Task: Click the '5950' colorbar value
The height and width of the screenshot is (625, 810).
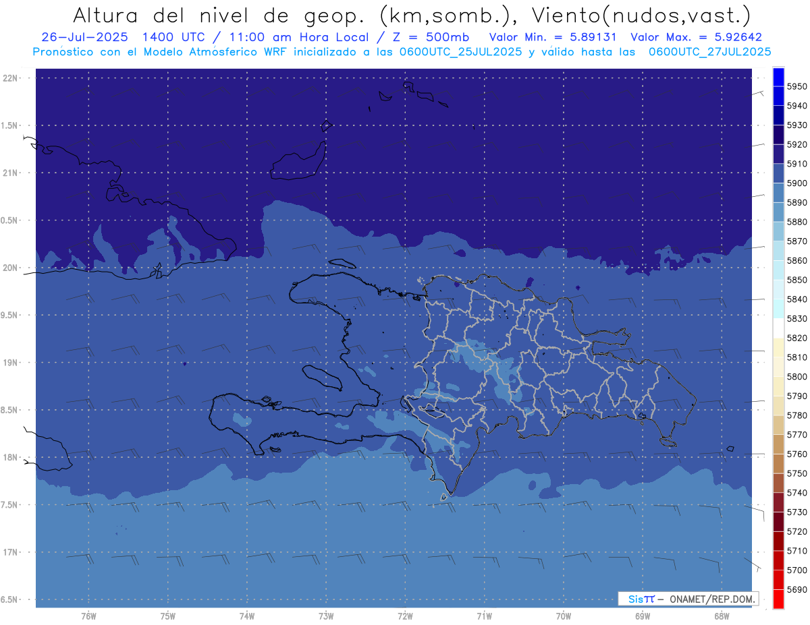Action: point(796,86)
